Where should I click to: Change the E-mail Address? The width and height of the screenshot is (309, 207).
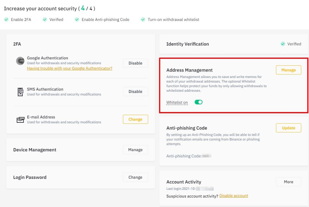pos(135,119)
